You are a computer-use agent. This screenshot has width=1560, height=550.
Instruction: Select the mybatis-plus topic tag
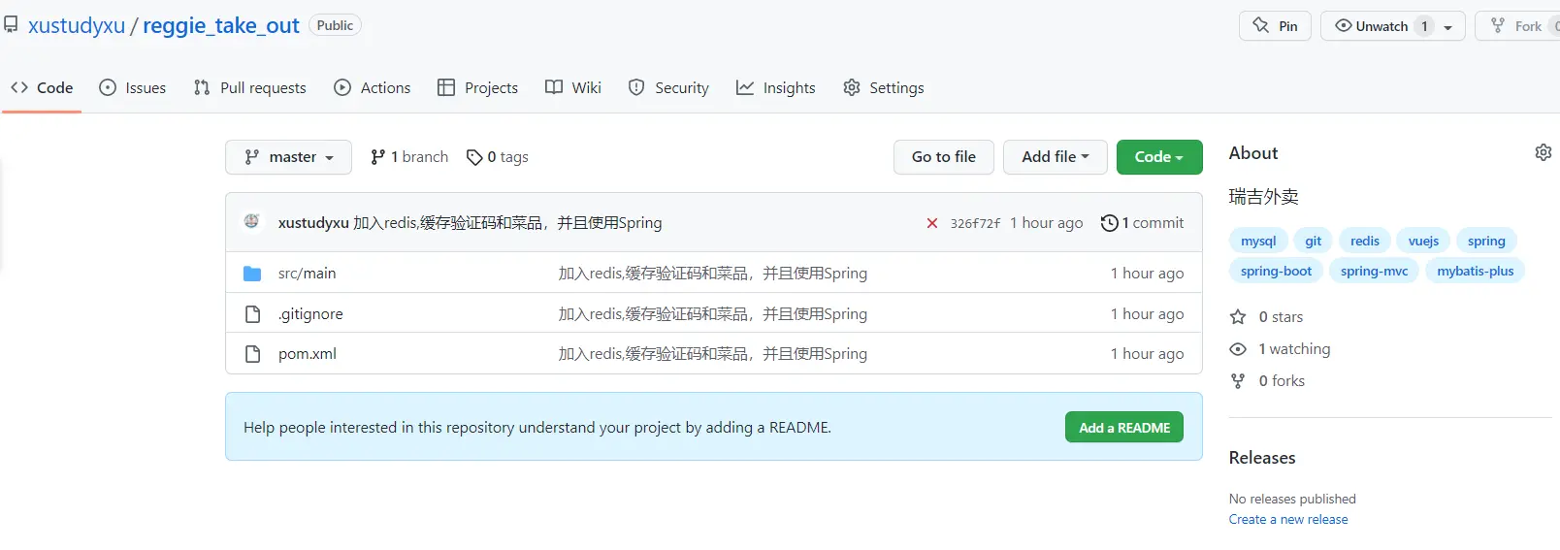1476,271
